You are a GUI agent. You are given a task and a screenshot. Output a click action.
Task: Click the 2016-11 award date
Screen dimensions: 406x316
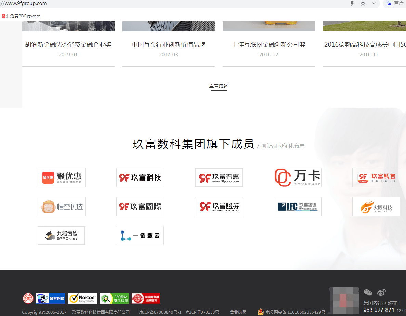[x=369, y=55]
